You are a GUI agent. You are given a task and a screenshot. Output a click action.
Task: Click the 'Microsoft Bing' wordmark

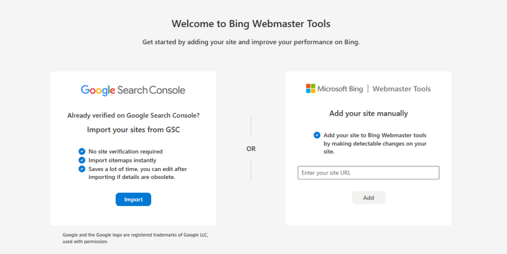pos(340,89)
